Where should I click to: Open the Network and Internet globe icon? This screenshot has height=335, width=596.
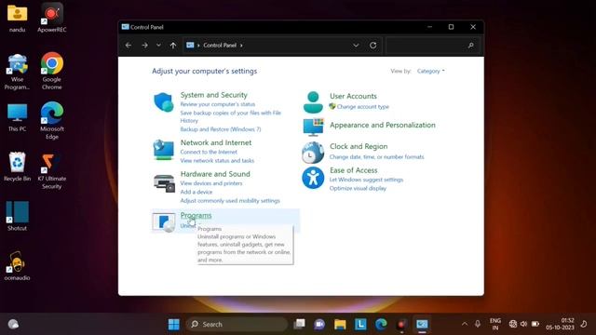tap(164, 150)
